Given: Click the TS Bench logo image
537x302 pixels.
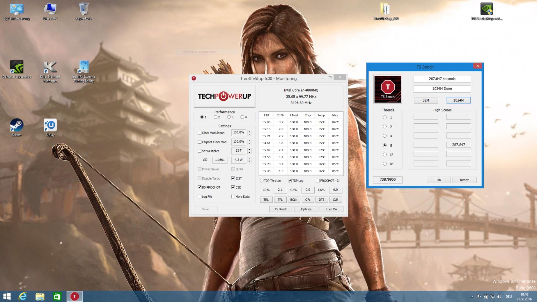Looking at the screenshot, I should [388, 89].
